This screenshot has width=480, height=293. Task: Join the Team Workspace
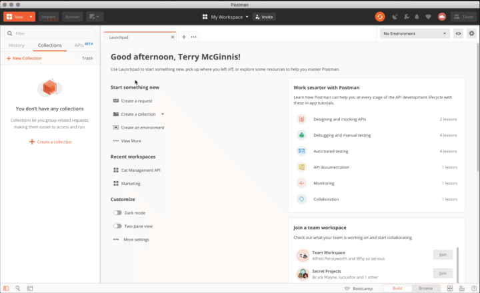[x=442, y=254]
